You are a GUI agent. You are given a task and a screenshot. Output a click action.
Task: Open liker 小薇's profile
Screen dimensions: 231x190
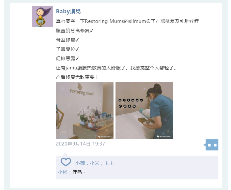(80, 163)
